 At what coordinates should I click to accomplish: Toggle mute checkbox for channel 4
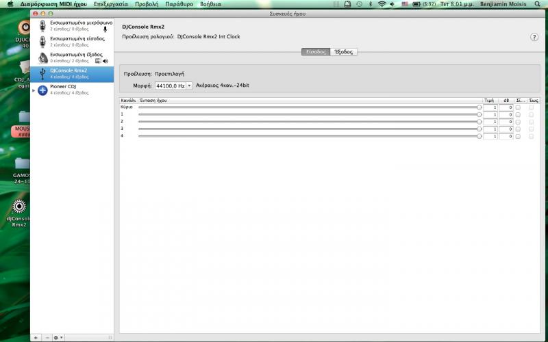519,136
